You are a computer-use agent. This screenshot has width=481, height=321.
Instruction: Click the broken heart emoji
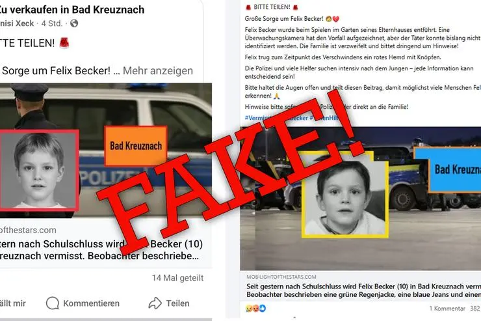point(336,19)
